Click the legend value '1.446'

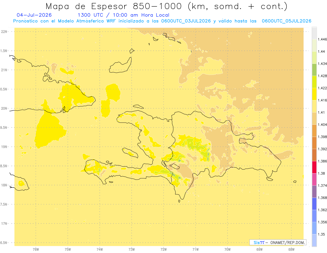tap(322, 39)
